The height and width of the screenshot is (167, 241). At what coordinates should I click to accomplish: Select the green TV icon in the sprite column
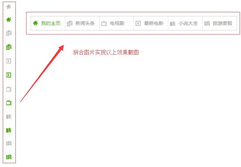pyautogui.click(x=9, y=102)
